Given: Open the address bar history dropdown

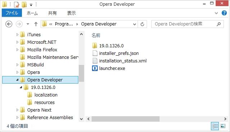Looking at the screenshot, I should pos(134,24).
